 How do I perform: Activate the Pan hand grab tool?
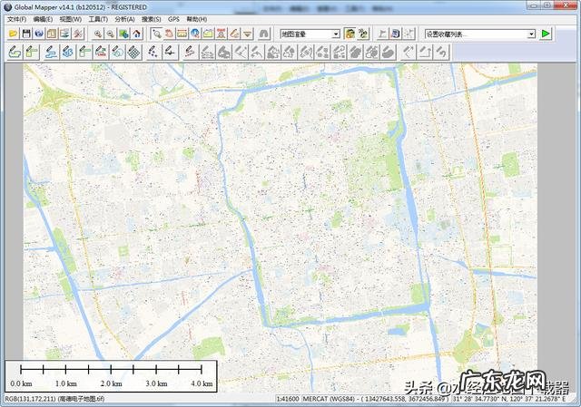click(x=169, y=34)
